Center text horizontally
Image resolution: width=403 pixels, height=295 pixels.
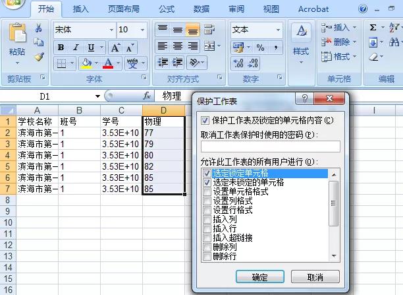(178, 46)
